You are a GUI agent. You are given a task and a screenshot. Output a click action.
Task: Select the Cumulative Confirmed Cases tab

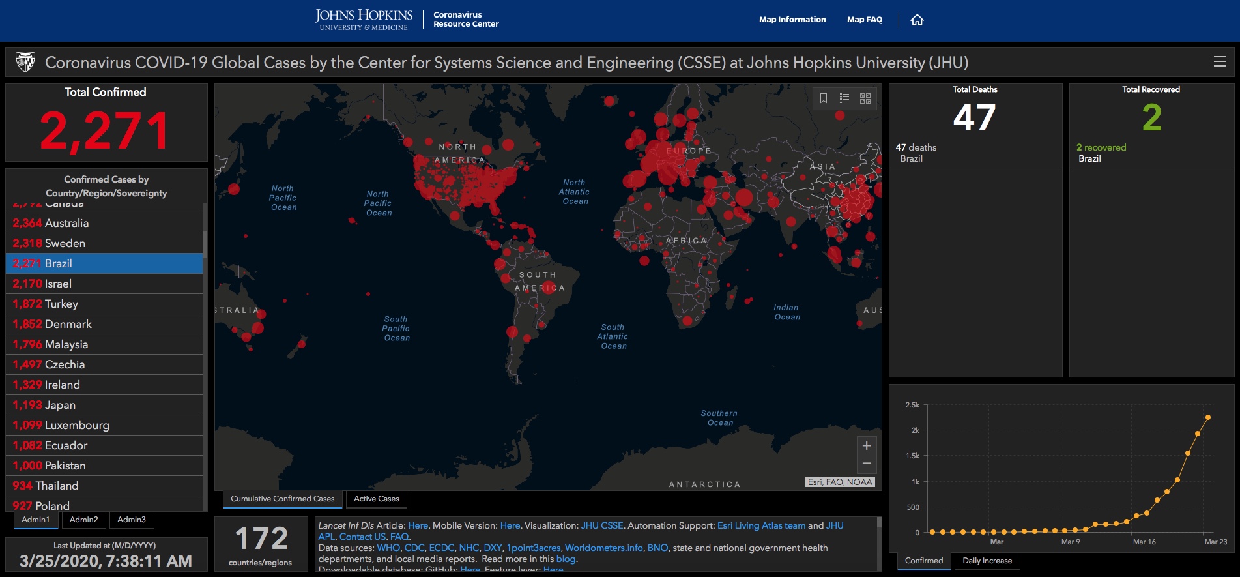(282, 499)
